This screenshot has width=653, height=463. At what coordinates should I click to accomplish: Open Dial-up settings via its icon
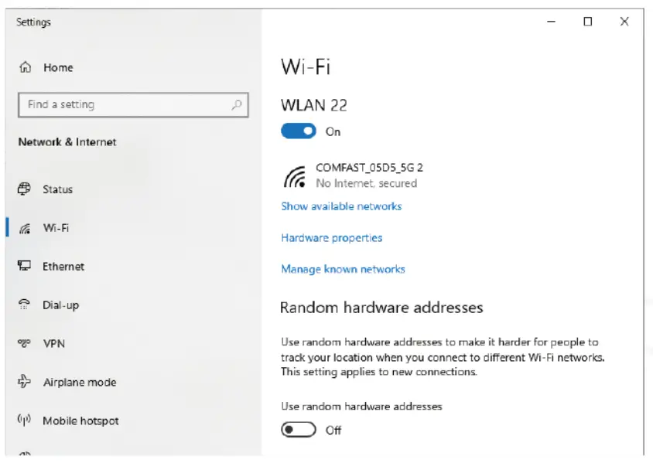(x=26, y=305)
